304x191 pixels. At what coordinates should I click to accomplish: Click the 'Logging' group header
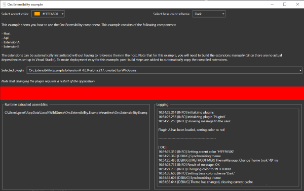[162, 105]
